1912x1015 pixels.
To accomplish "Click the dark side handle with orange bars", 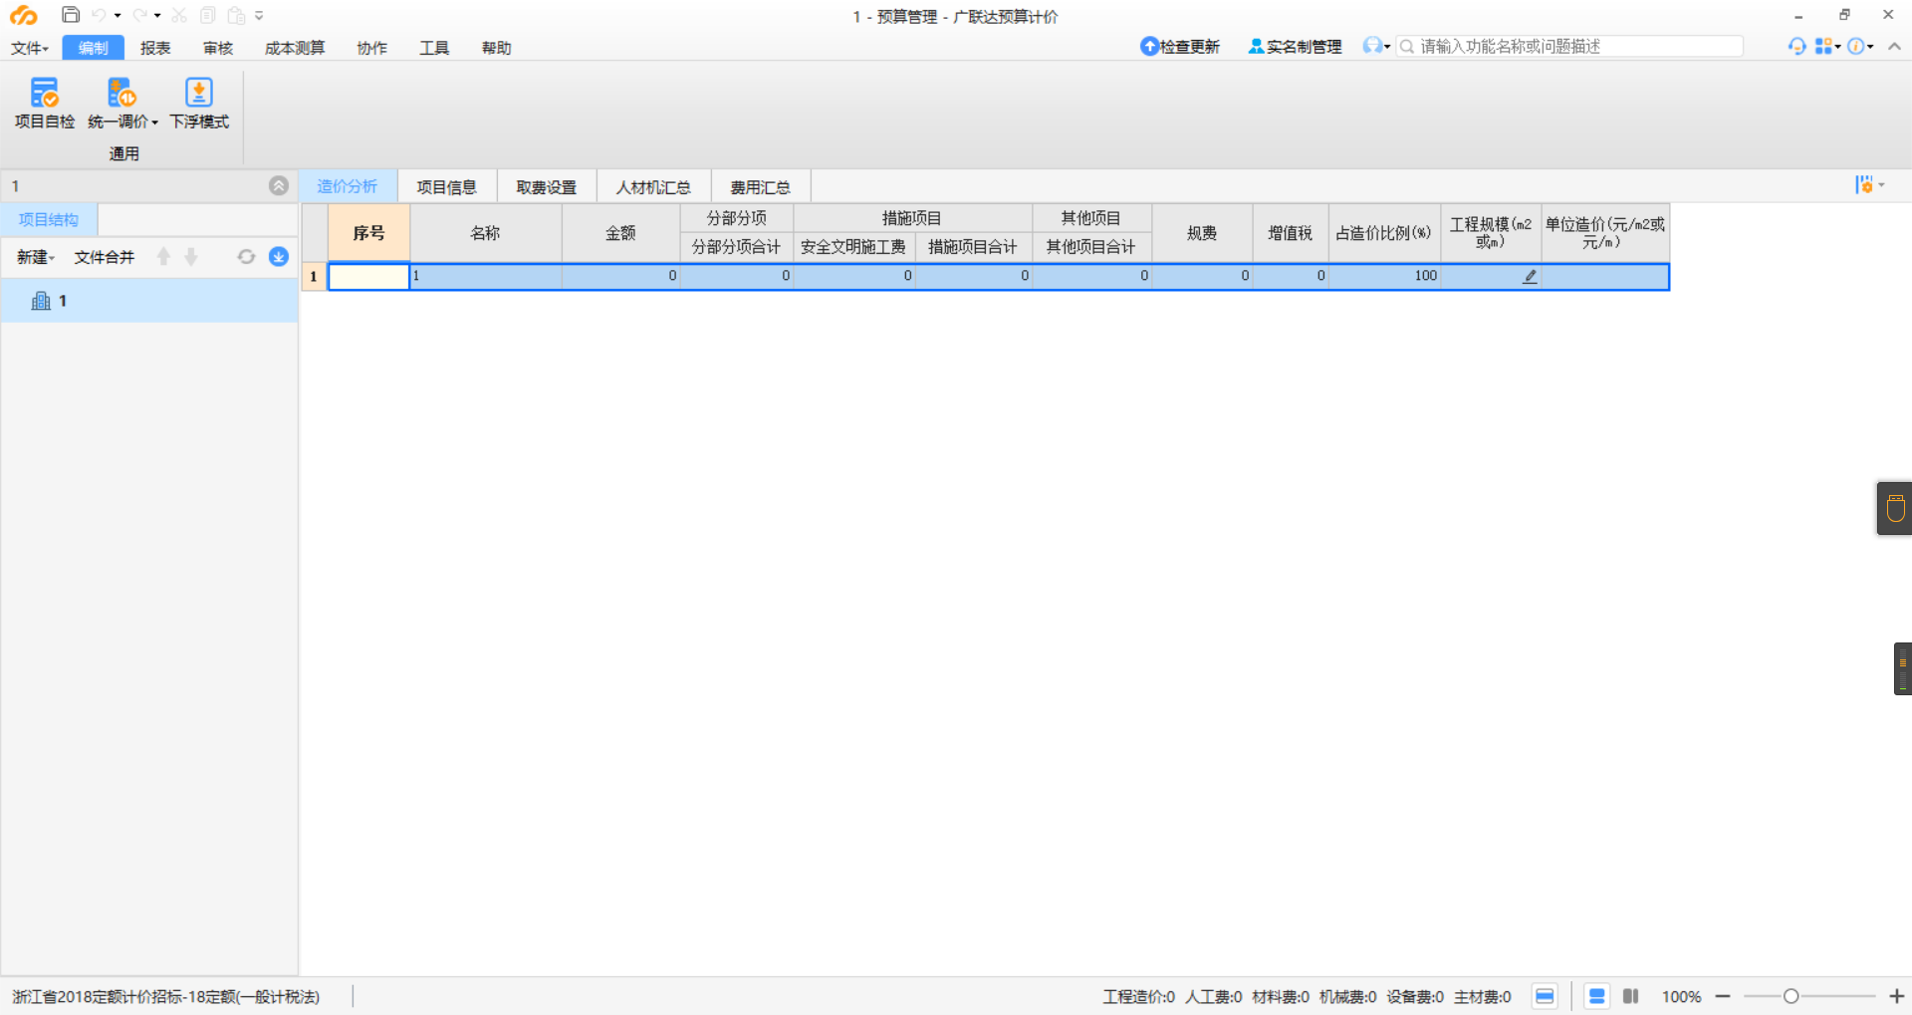I will click(x=1902, y=668).
